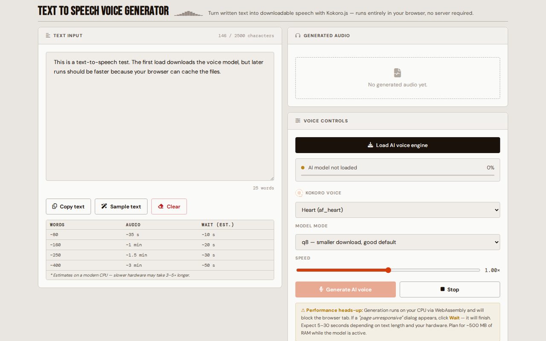Click the '~3 min' audio table cell
This screenshot has height=341, width=546.
point(134,265)
